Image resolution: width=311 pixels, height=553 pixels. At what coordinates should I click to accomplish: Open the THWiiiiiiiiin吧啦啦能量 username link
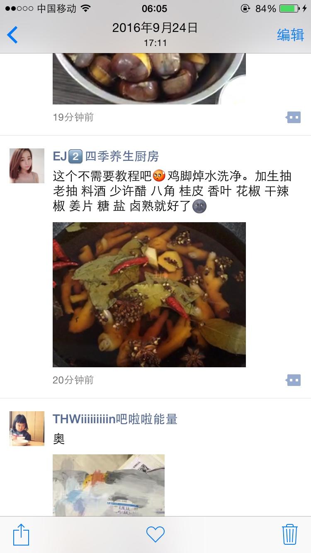click(x=115, y=419)
